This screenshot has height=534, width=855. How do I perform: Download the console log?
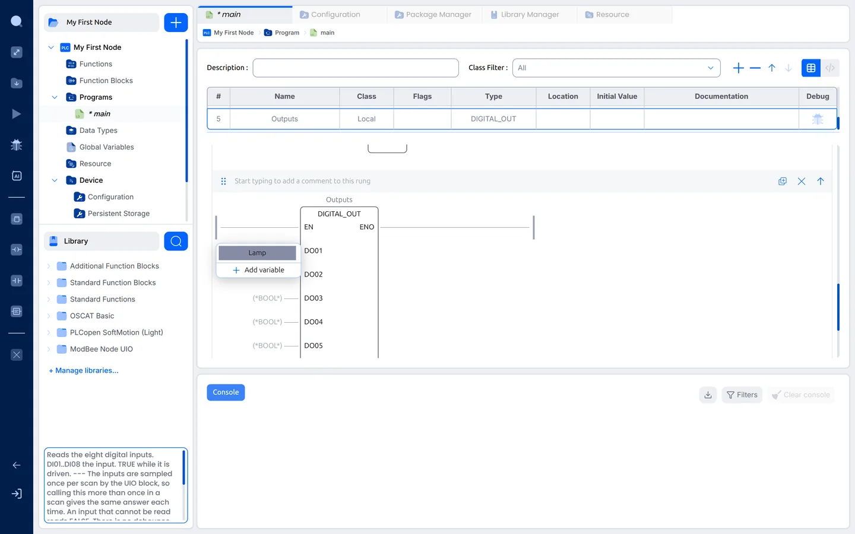pyautogui.click(x=708, y=395)
